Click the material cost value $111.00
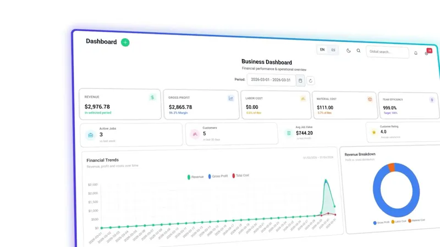440x247 pixels. (325, 108)
